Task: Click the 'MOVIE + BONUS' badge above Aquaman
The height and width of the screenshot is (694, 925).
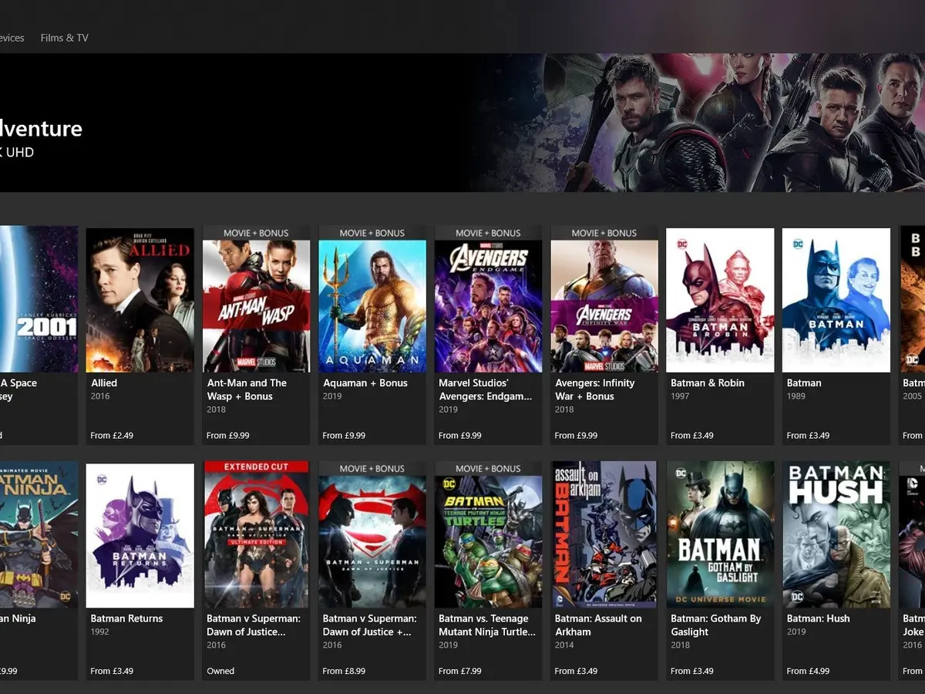Action: [x=372, y=233]
